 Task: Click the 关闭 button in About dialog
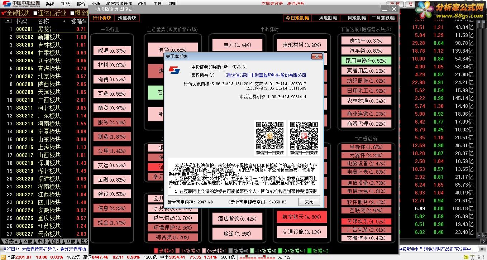pyautogui.click(x=309, y=202)
